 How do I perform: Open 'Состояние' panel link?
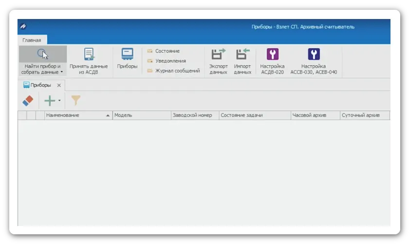(x=167, y=51)
